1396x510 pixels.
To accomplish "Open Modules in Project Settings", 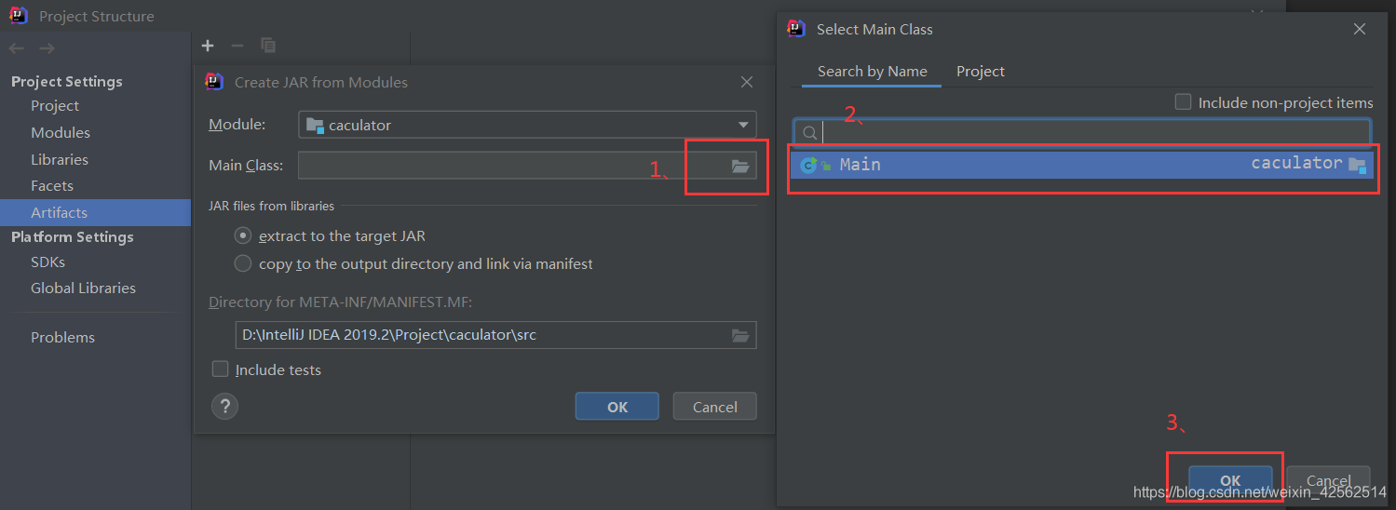I will click(61, 133).
